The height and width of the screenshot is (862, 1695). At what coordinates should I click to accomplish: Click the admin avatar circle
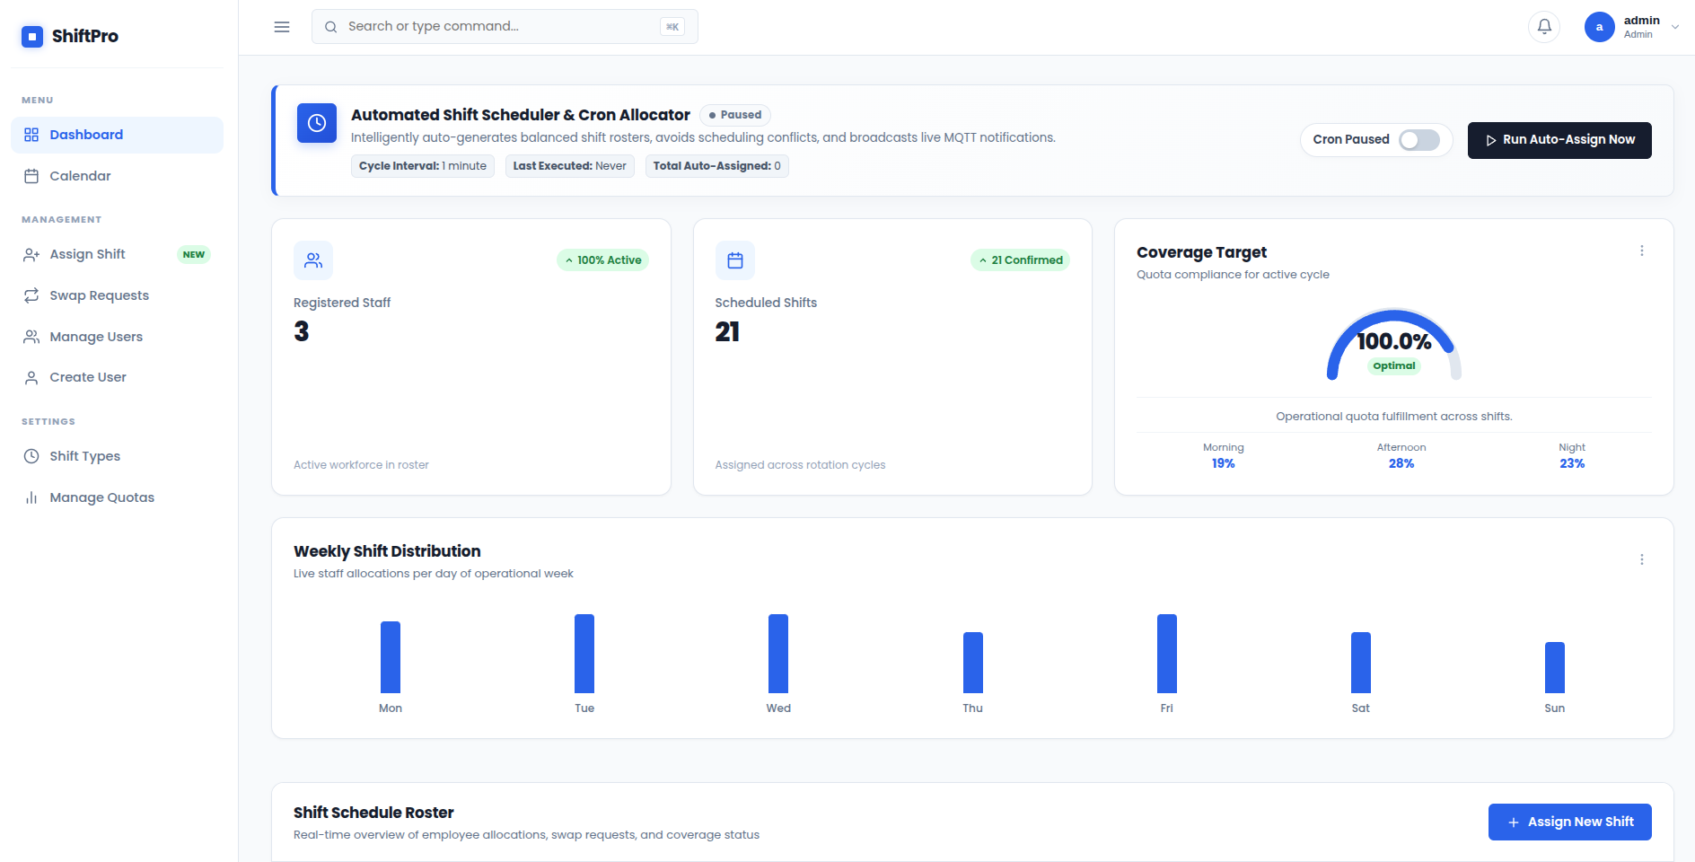pos(1599,27)
